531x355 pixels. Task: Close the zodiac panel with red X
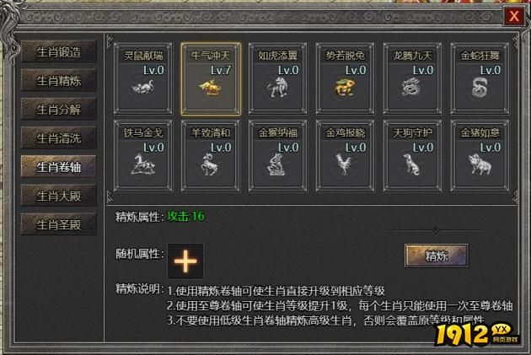(514, 16)
